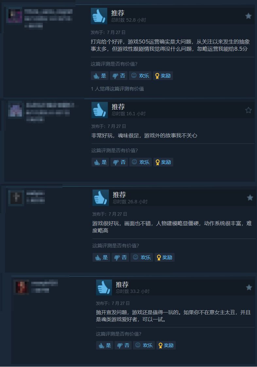Viewport: 257px width, 367px height.
Task: Give 奖励 to the 505运营 review
Action: [163, 75]
